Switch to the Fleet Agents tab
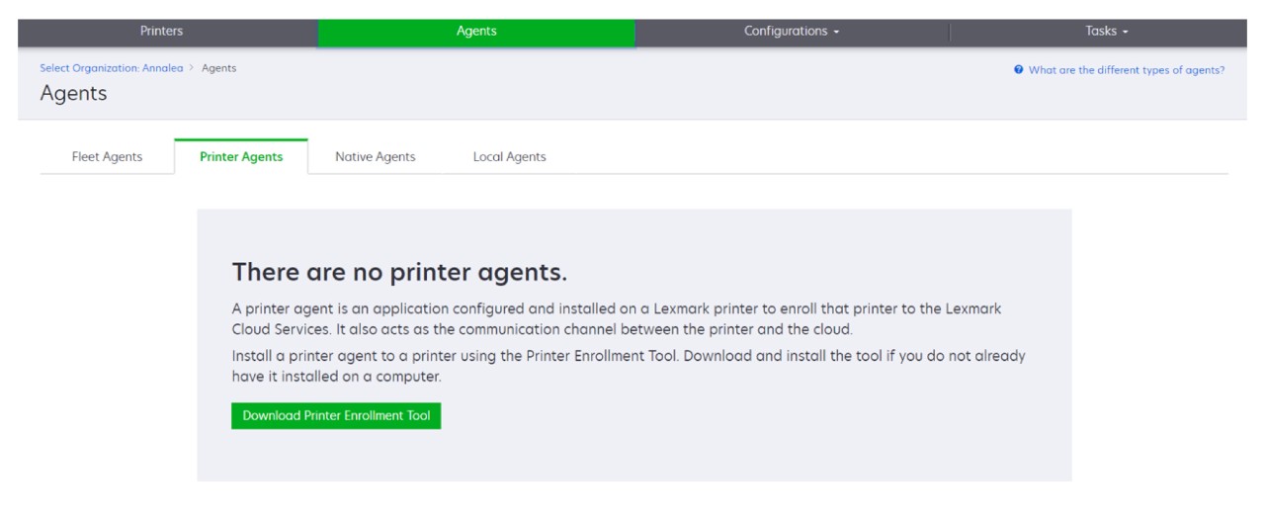This screenshot has width=1265, height=522. pyautogui.click(x=107, y=156)
